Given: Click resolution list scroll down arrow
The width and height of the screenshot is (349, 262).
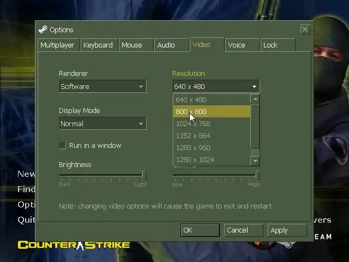Looking at the screenshot, I should click(255, 160).
